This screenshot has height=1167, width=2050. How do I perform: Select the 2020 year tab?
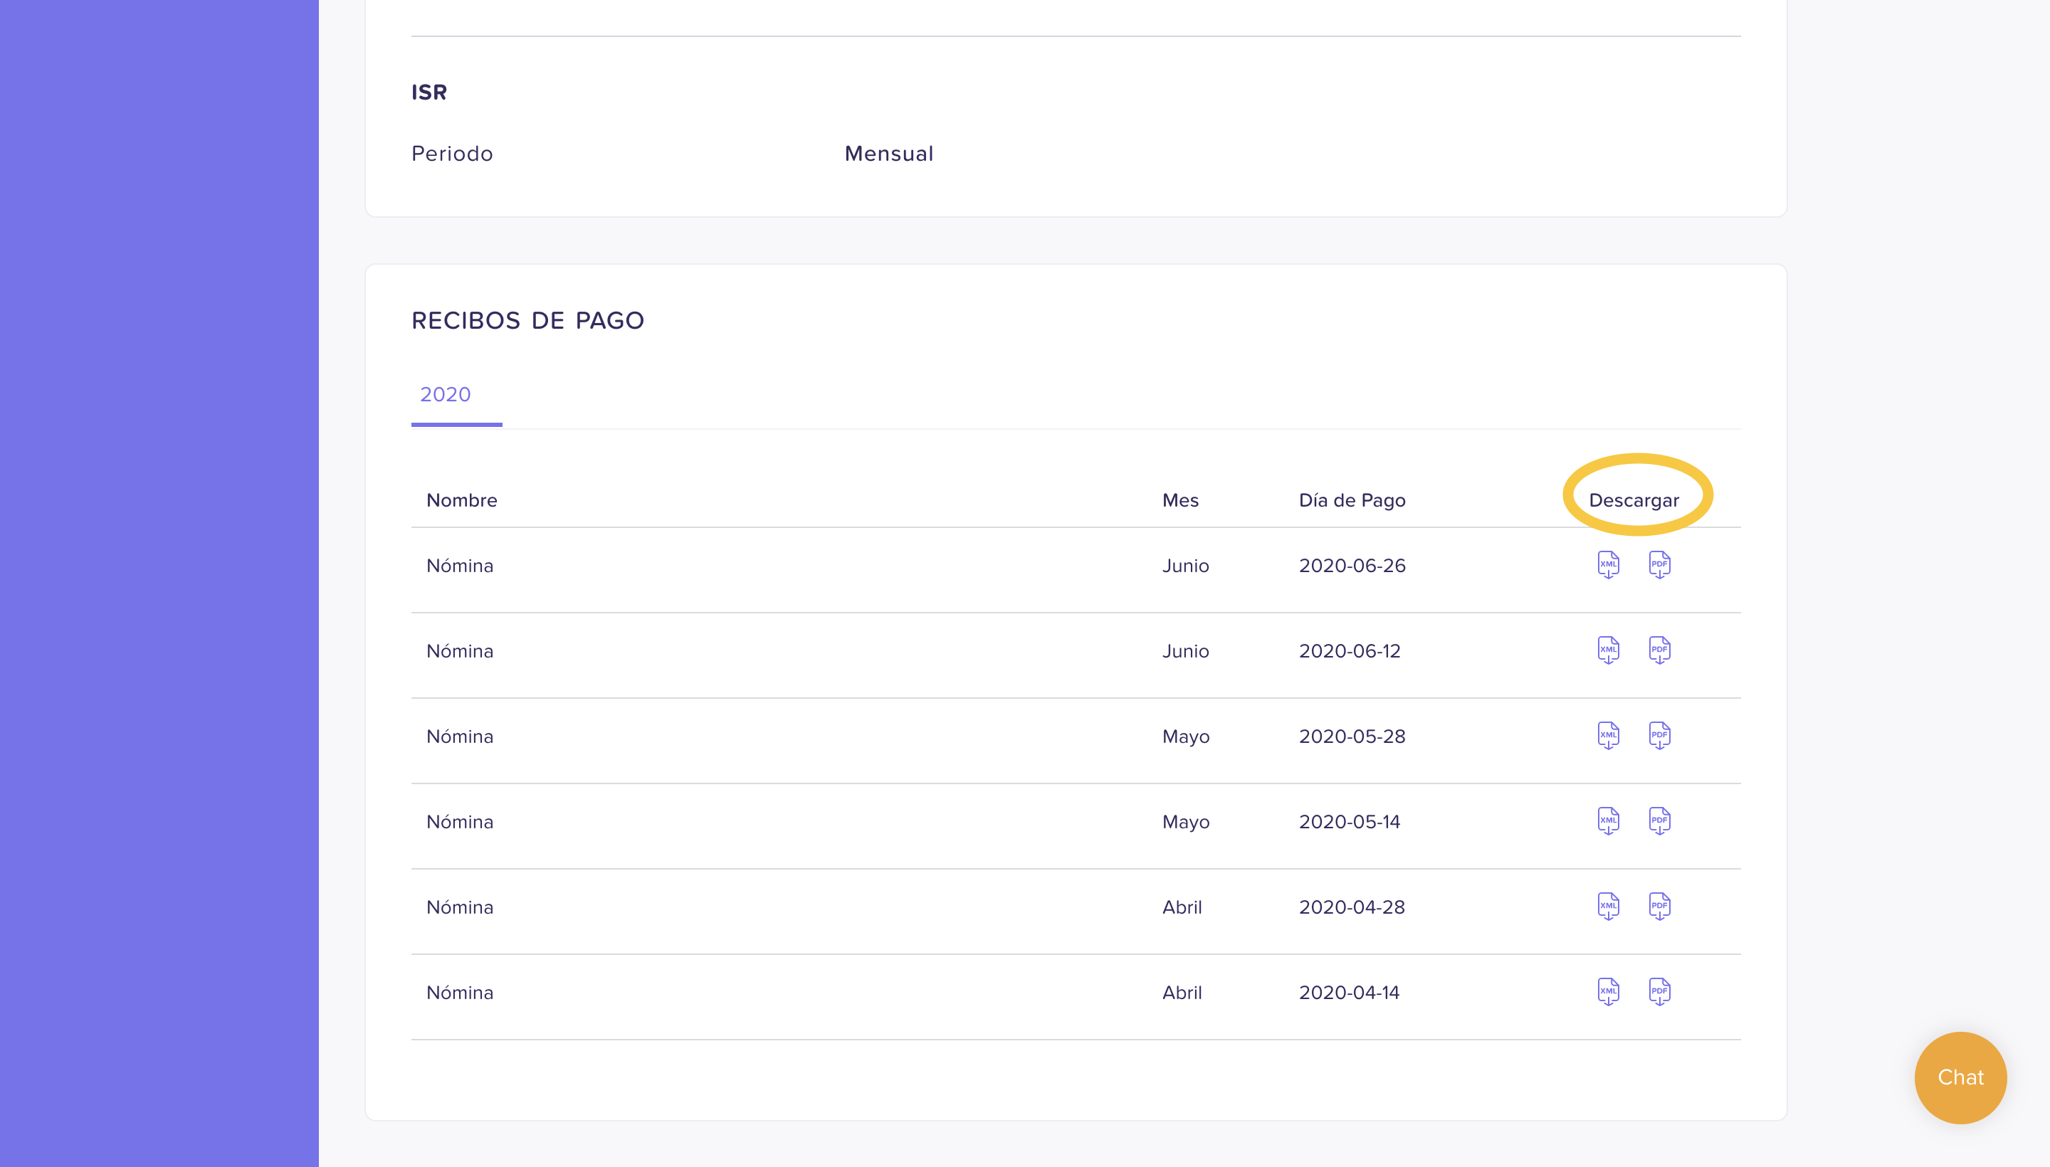446,394
